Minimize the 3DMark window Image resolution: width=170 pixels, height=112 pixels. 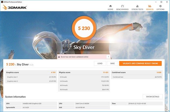pyautogui.click(x=156, y=2)
